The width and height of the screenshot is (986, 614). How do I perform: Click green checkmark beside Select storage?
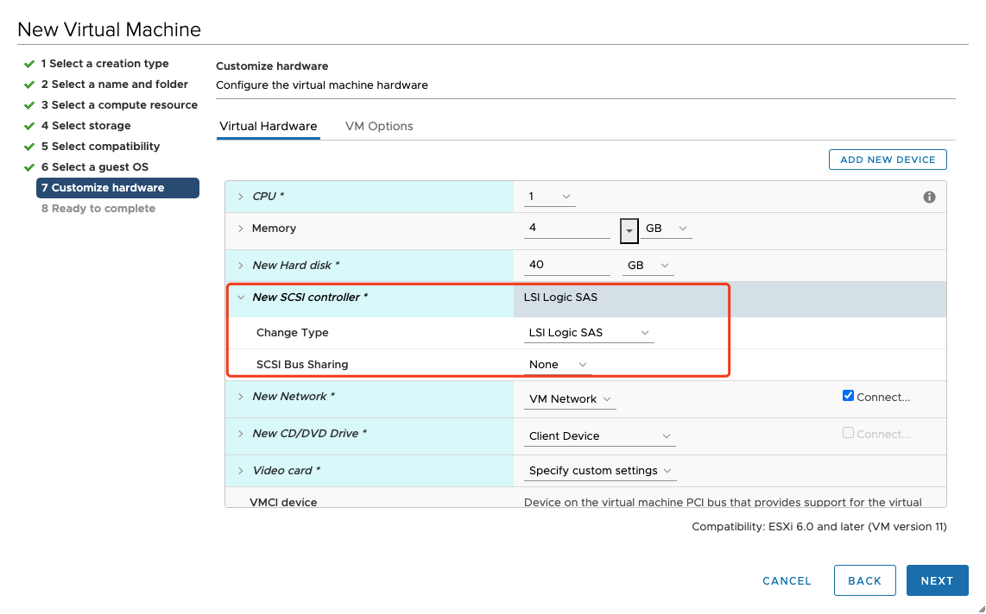29,126
